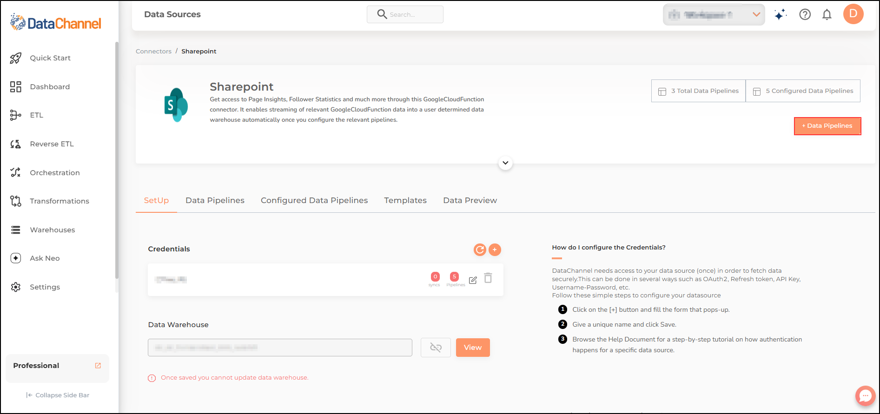This screenshot has height=414, width=880.
Task: Open Ask Neo assistant
Action: coord(45,258)
